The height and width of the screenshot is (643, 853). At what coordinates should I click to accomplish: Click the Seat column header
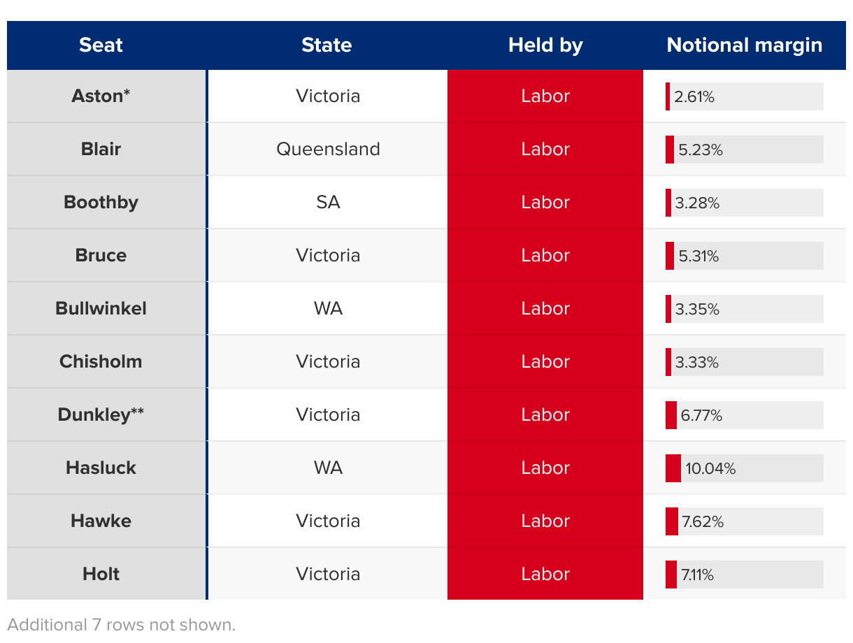click(x=101, y=45)
